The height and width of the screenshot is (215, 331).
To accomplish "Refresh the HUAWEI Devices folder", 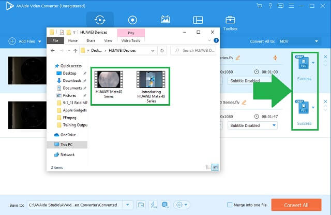I will point(162,51).
